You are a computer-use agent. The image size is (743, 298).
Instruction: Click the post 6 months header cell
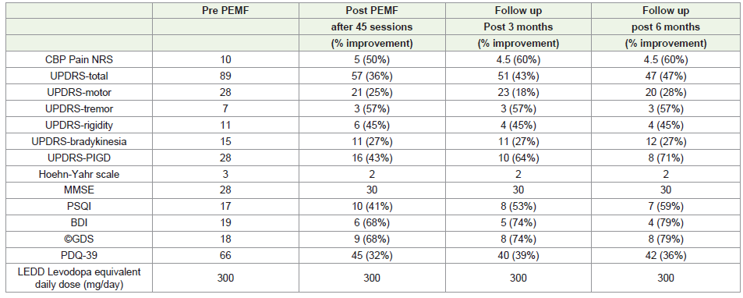pyautogui.click(x=665, y=27)
